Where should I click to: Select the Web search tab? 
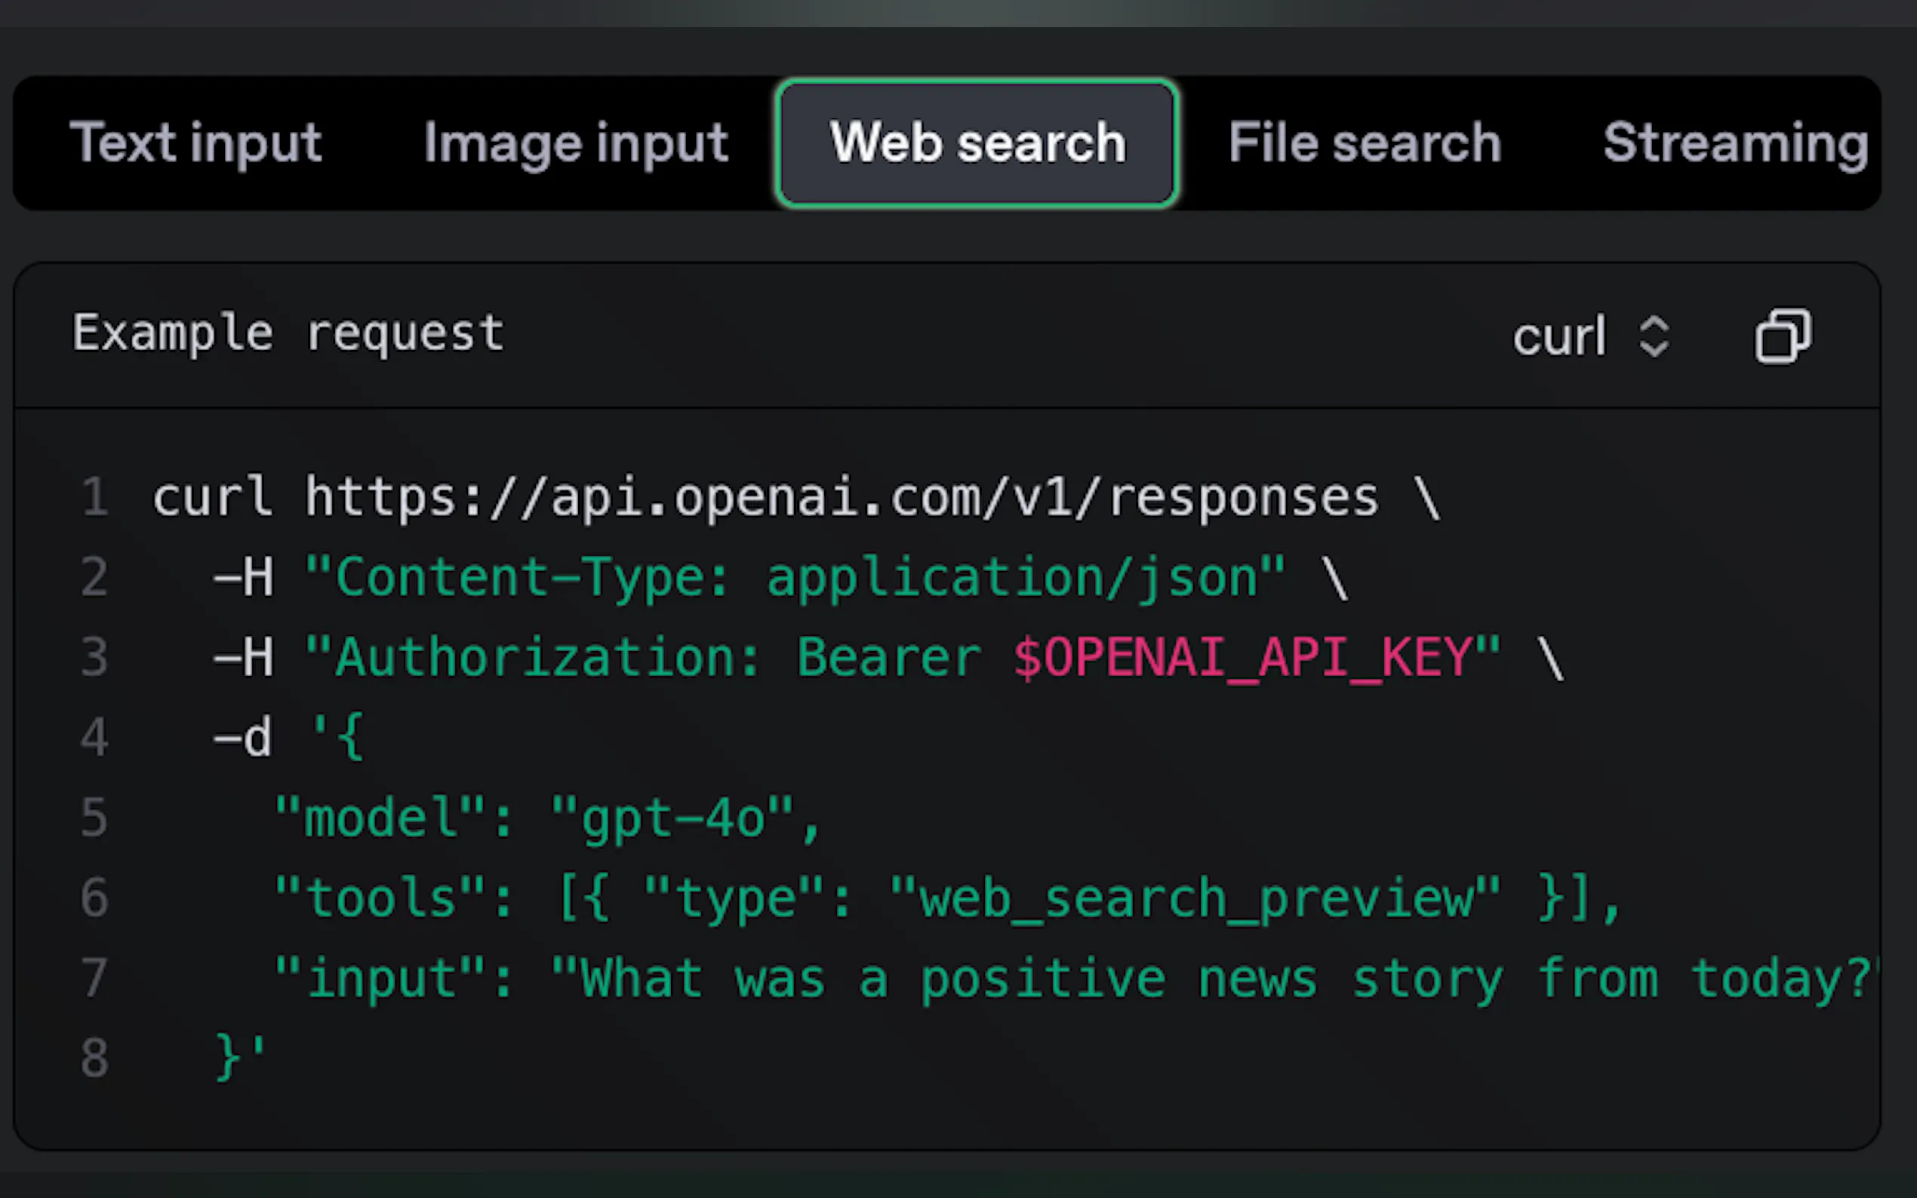tap(977, 143)
